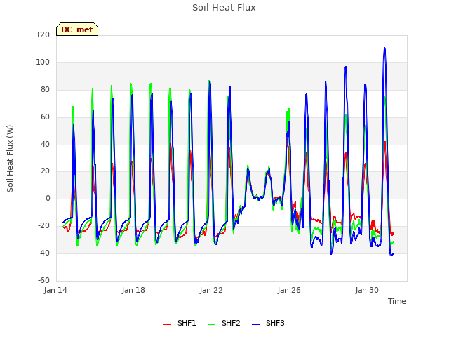Click the '20' y-axis tick label

pyautogui.click(x=45, y=171)
